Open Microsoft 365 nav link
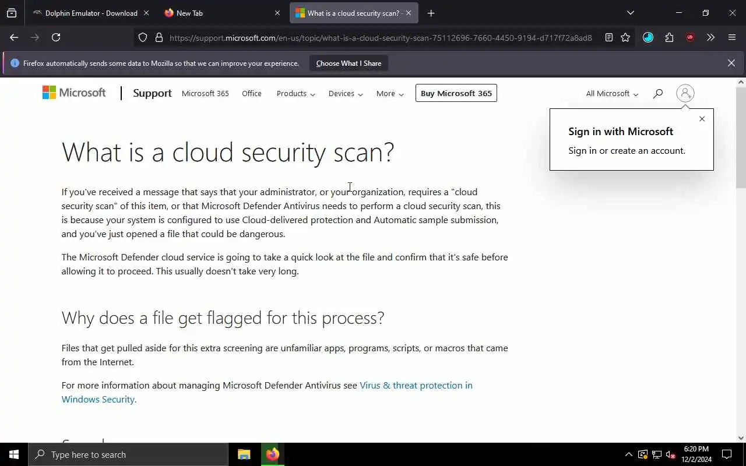 205,93
